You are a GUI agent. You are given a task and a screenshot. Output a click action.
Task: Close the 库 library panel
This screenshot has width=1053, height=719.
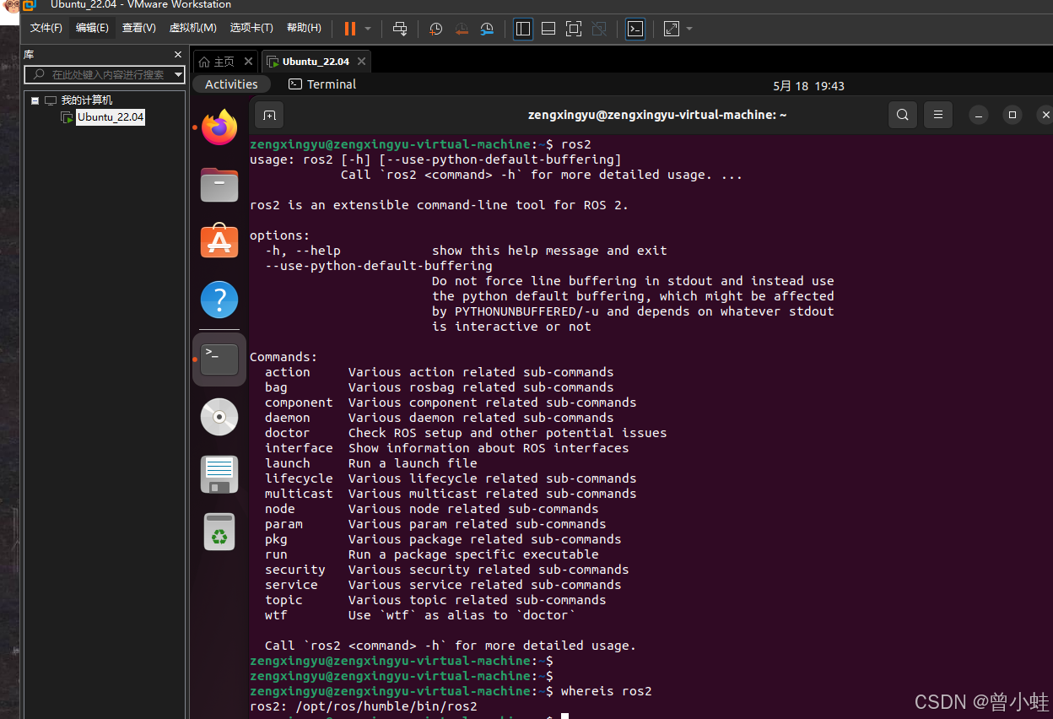click(178, 54)
